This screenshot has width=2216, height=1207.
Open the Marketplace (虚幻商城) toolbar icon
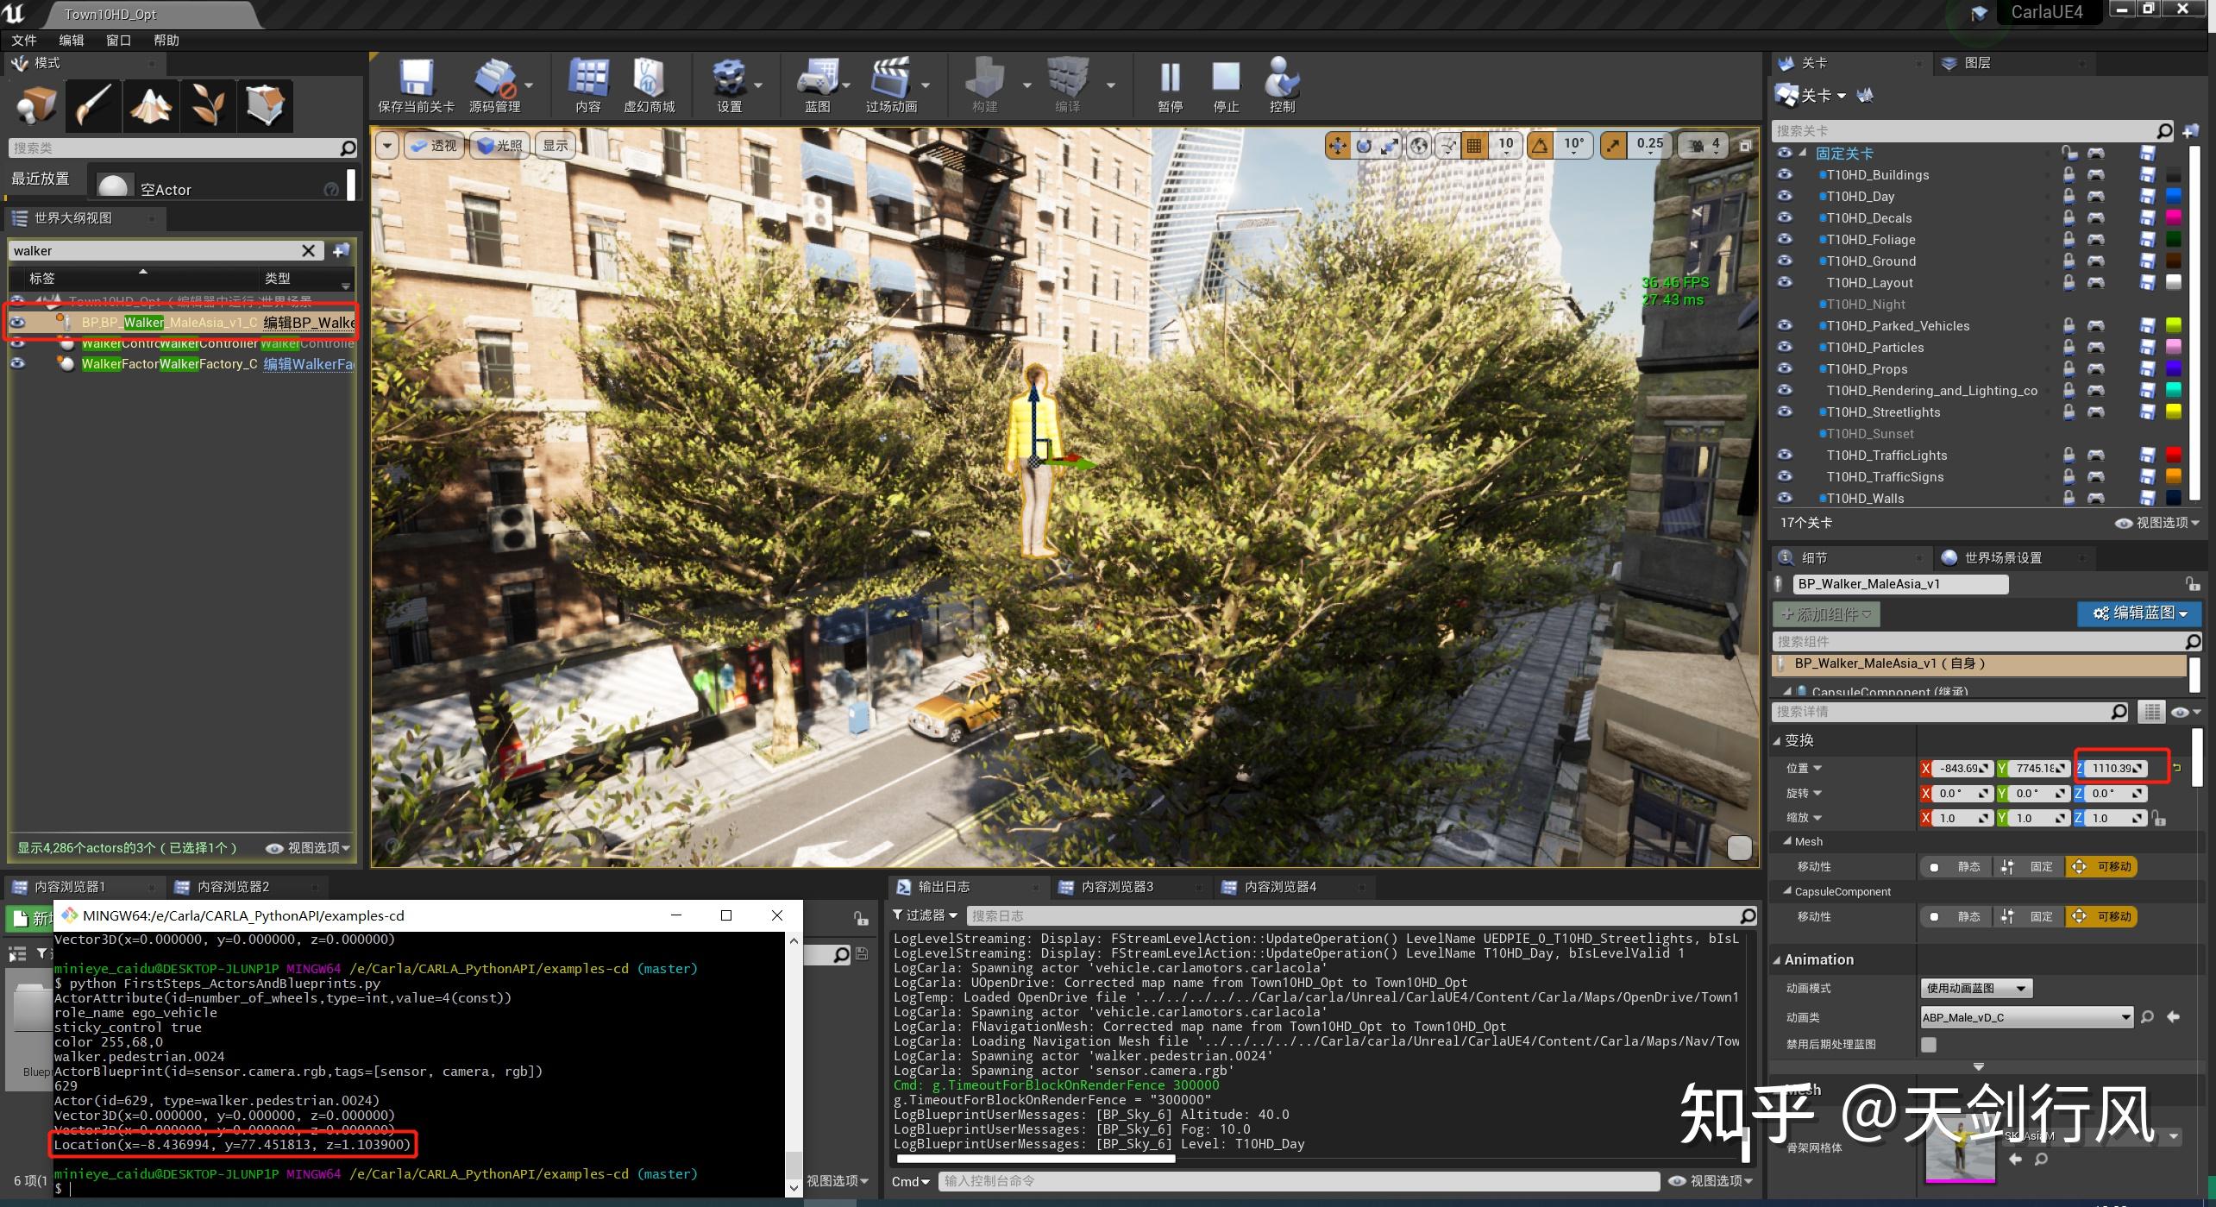coord(649,85)
